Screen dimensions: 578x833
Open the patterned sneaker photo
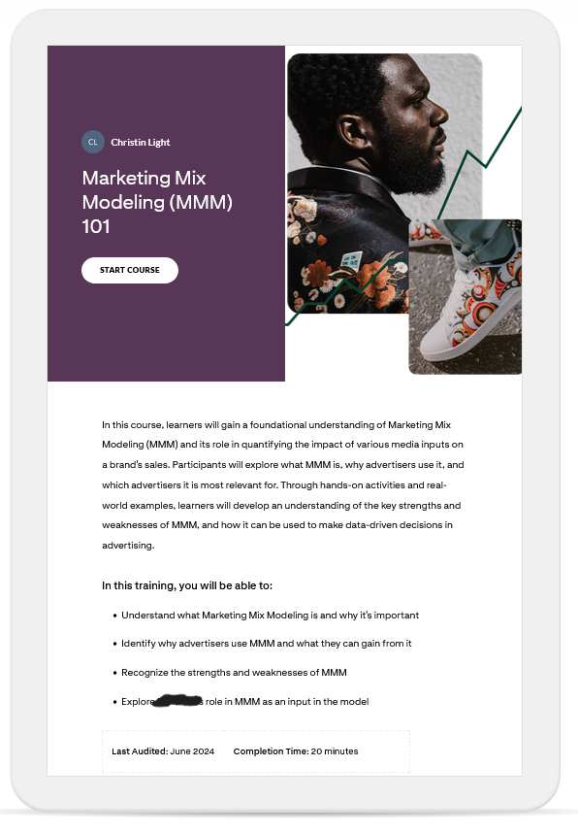(465, 296)
